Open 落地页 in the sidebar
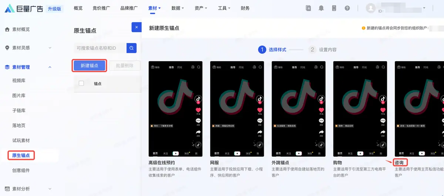The height and width of the screenshot is (196, 444). (x=19, y=126)
